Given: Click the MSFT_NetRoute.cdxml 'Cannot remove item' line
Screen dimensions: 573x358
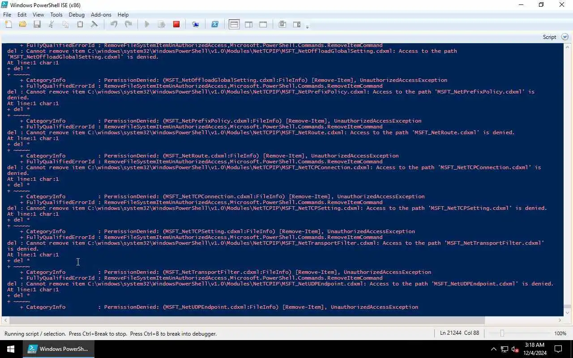Looking at the screenshot, I should tap(261, 132).
